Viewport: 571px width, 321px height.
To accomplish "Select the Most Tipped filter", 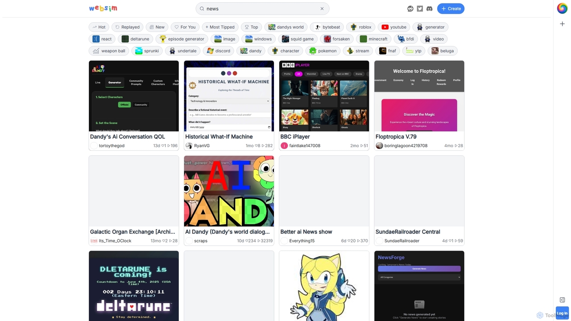I will pos(220,27).
